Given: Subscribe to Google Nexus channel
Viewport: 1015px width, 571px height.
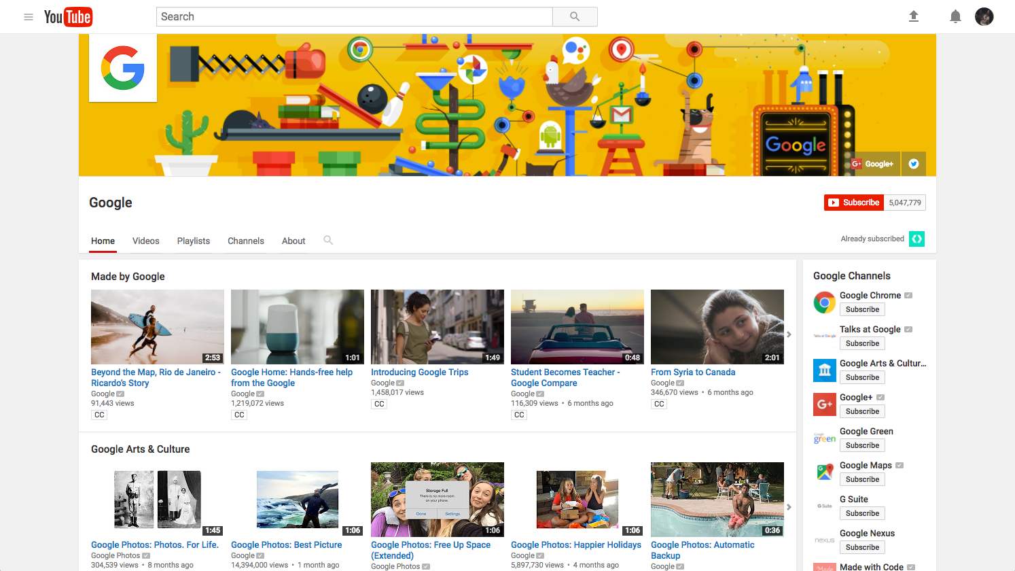Looking at the screenshot, I should (x=862, y=547).
